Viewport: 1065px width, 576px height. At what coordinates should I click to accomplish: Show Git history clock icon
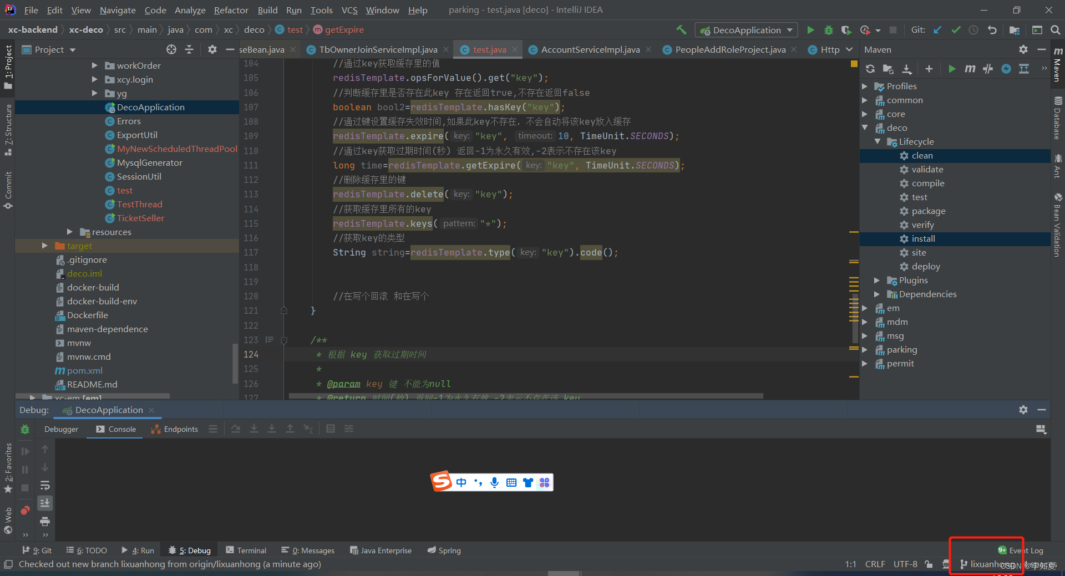[x=973, y=30]
